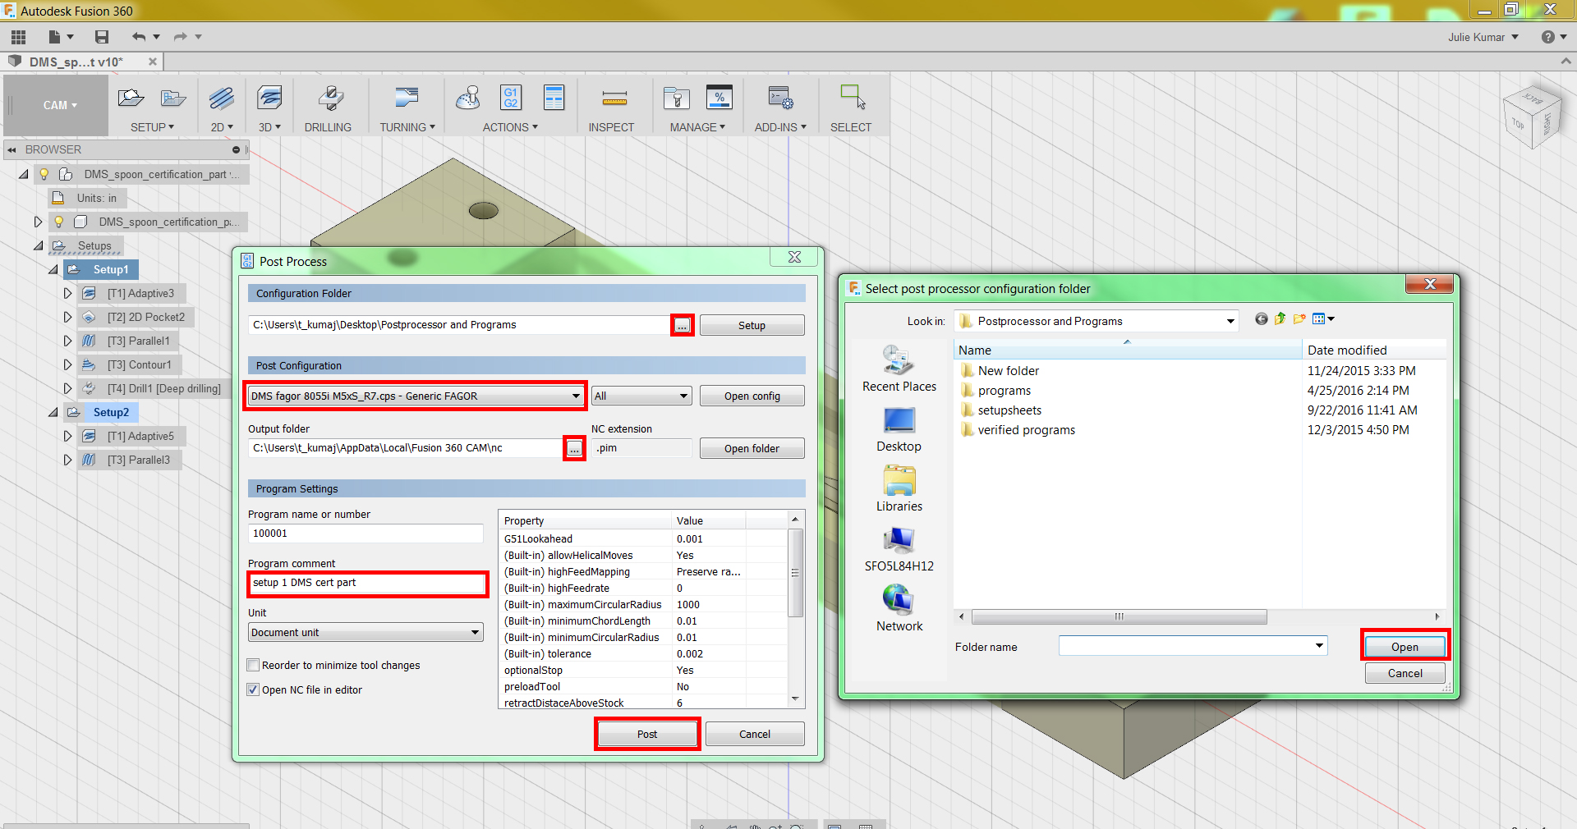
Task: Click the Post button
Action: 647,734
